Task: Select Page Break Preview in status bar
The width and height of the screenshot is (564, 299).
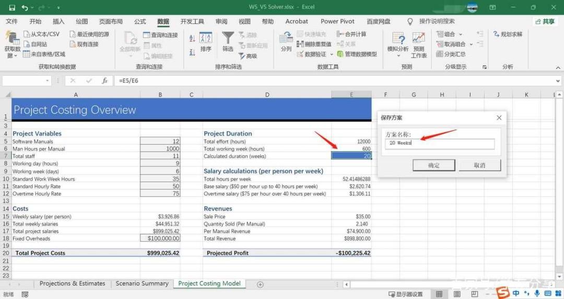Action: pos(475,294)
